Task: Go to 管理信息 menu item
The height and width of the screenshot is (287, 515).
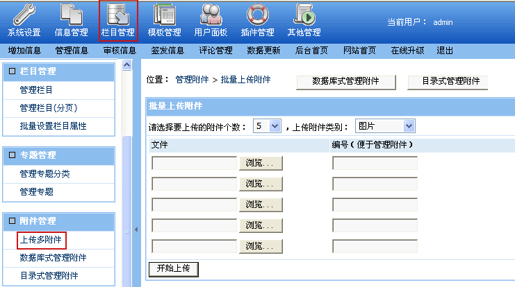Action: pyautogui.click(x=72, y=51)
